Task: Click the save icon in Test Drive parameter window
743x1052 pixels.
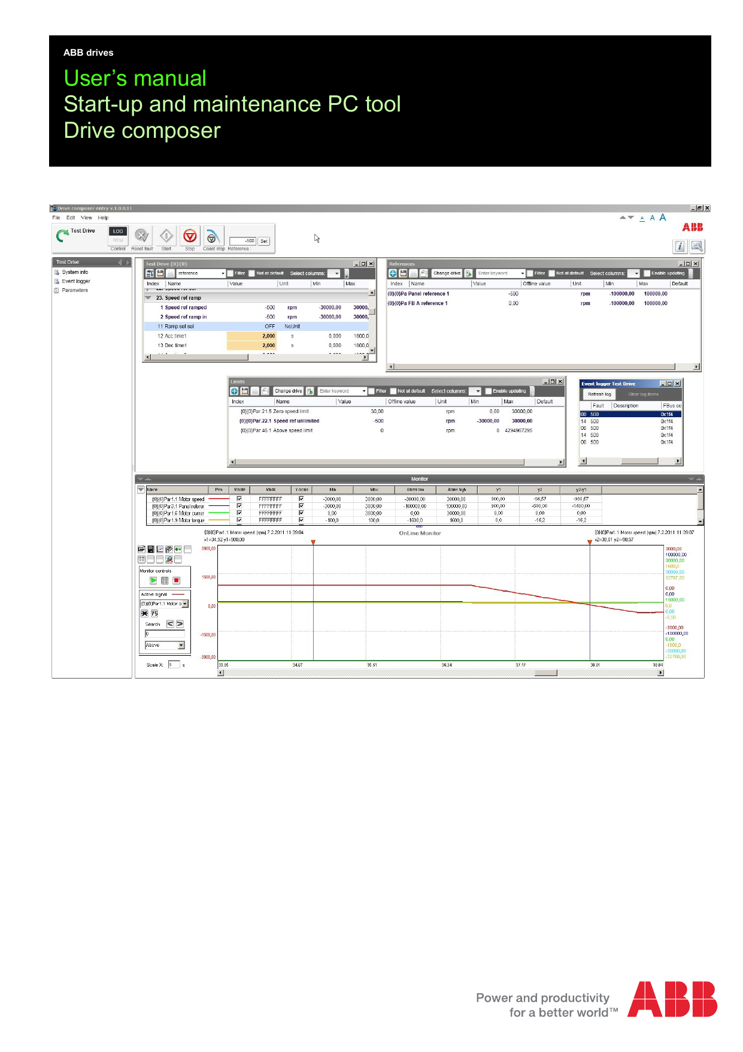Action: pos(160,273)
